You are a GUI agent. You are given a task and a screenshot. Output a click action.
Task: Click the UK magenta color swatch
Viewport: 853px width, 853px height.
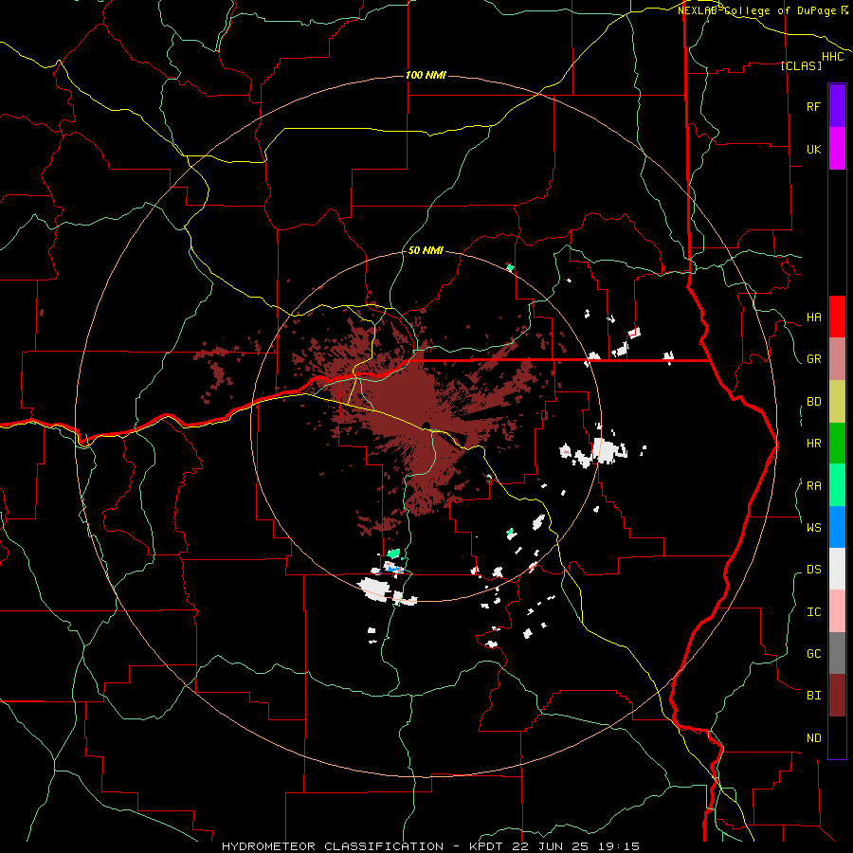tap(837, 149)
